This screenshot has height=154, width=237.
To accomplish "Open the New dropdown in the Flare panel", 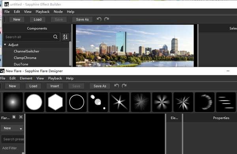I will [x=12, y=128].
